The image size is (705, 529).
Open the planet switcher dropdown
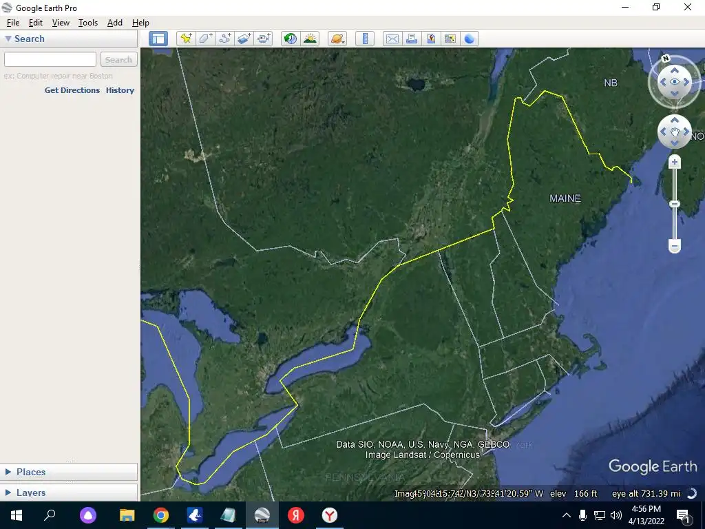coord(337,39)
